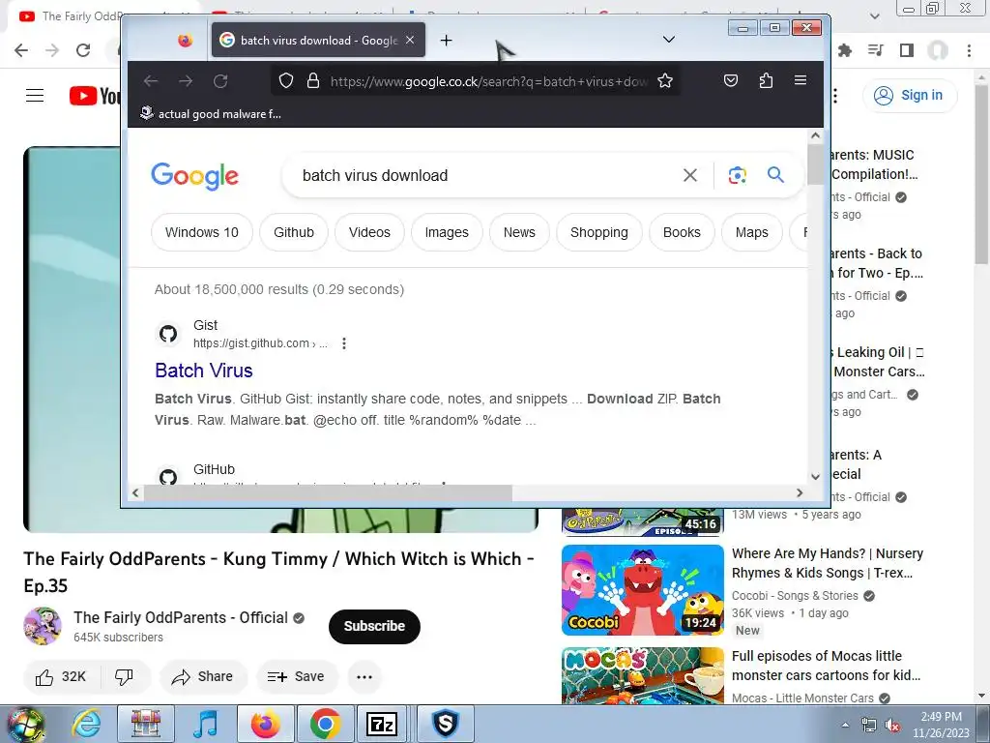Open the Pocket save icon in Firefox
Screen dimensions: 990x743
[731, 80]
